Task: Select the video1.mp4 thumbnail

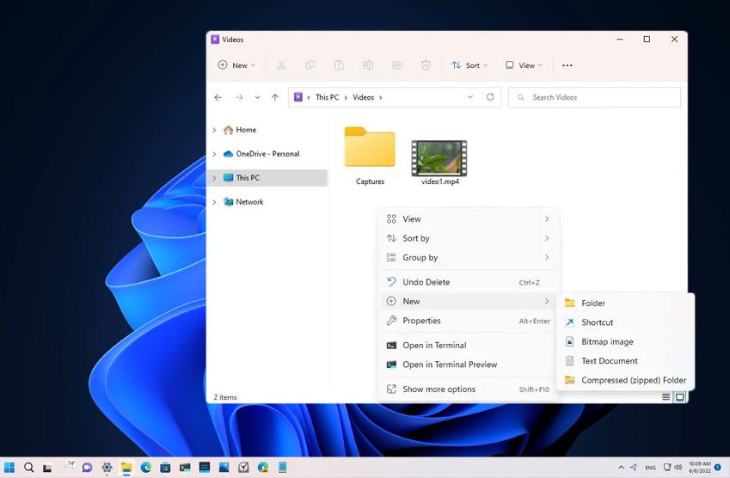Action: coord(439,157)
